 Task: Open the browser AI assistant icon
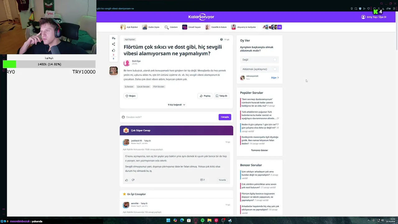click(x=388, y=9)
